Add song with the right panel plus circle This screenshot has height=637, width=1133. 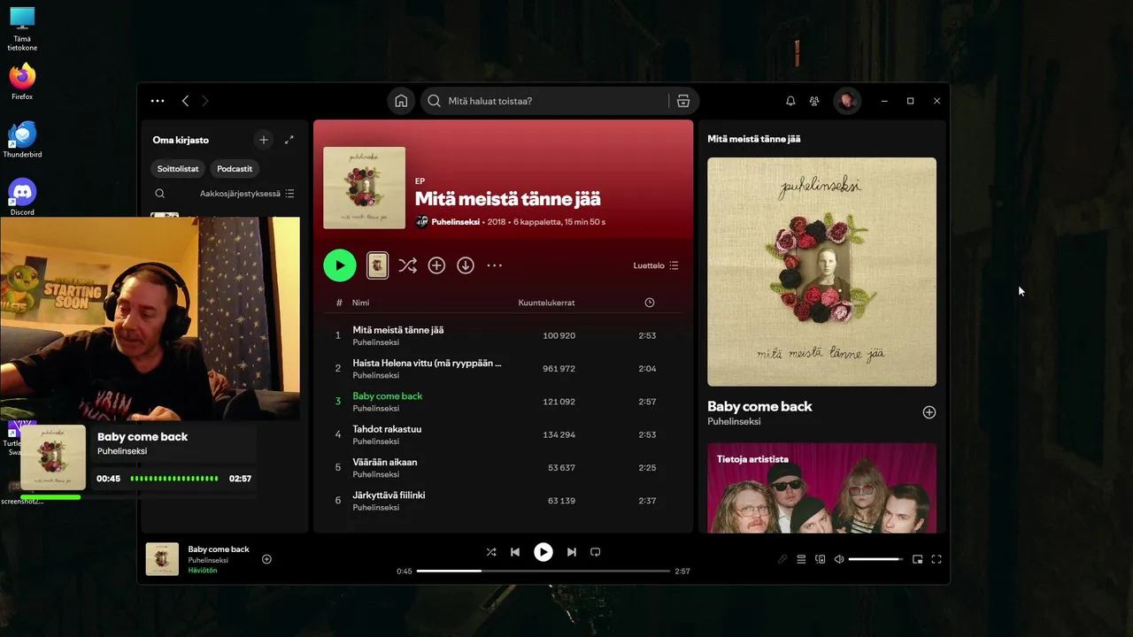[929, 412]
